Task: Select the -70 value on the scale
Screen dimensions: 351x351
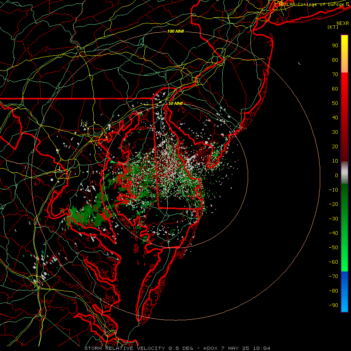Action: (333, 277)
